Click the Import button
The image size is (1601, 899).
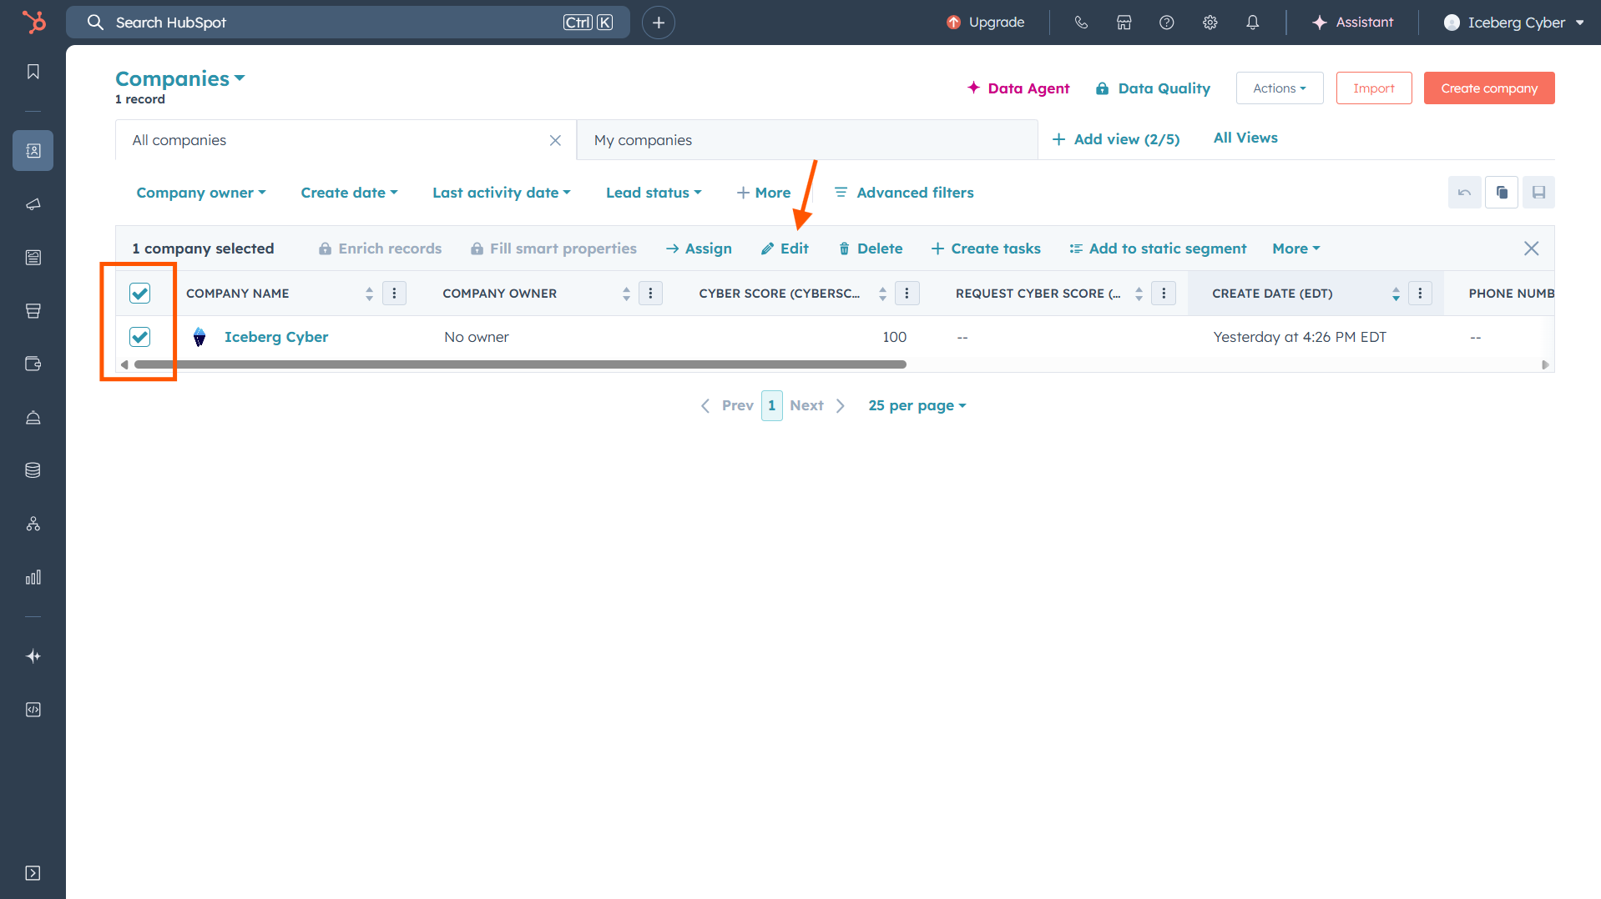[1374, 88]
